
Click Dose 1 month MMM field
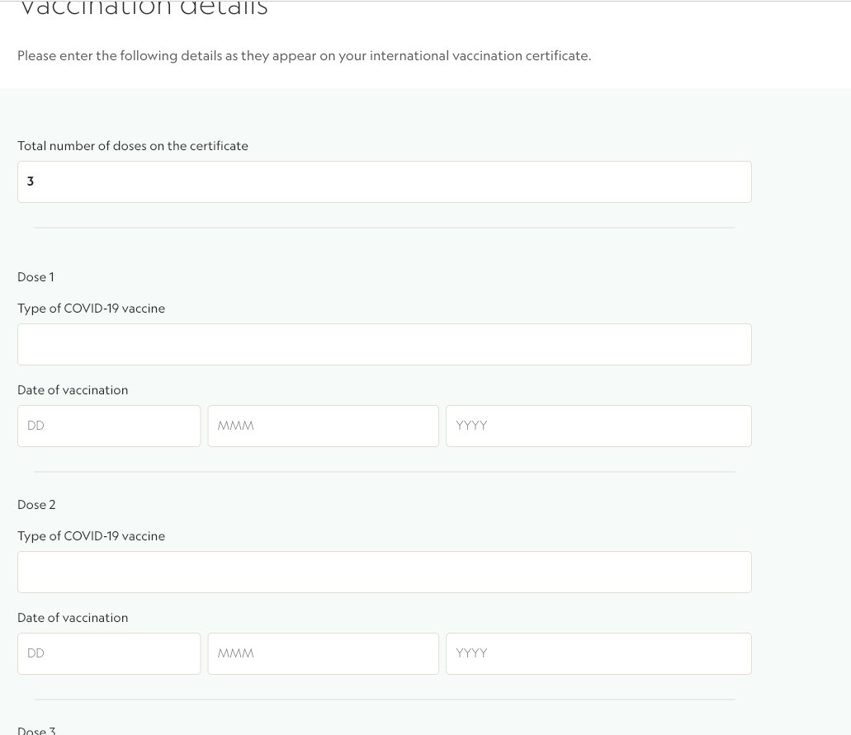[x=323, y=426]
